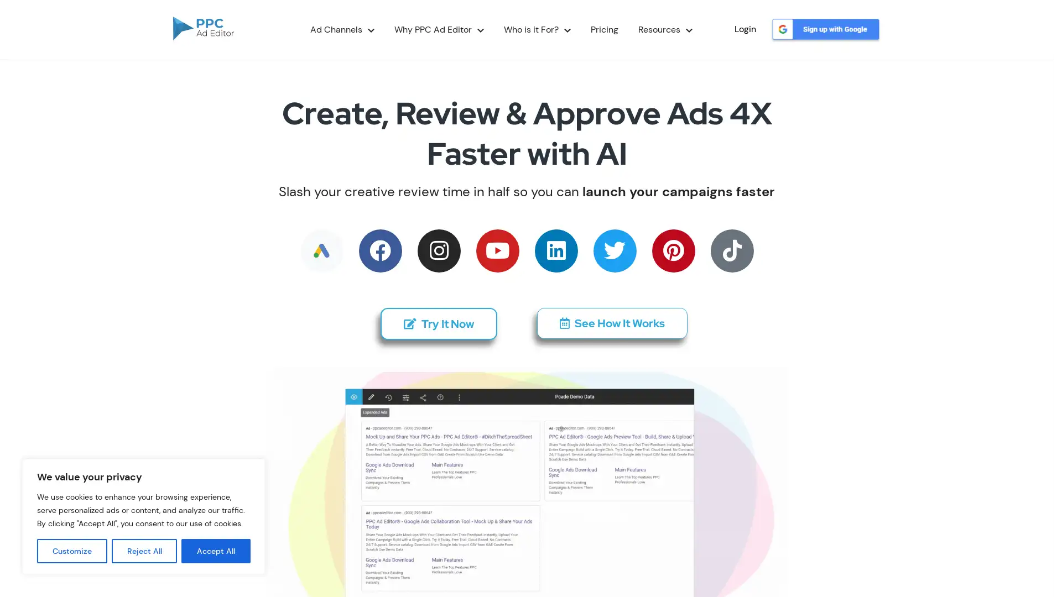Reject all cookies via Reject All

[144, 551]
